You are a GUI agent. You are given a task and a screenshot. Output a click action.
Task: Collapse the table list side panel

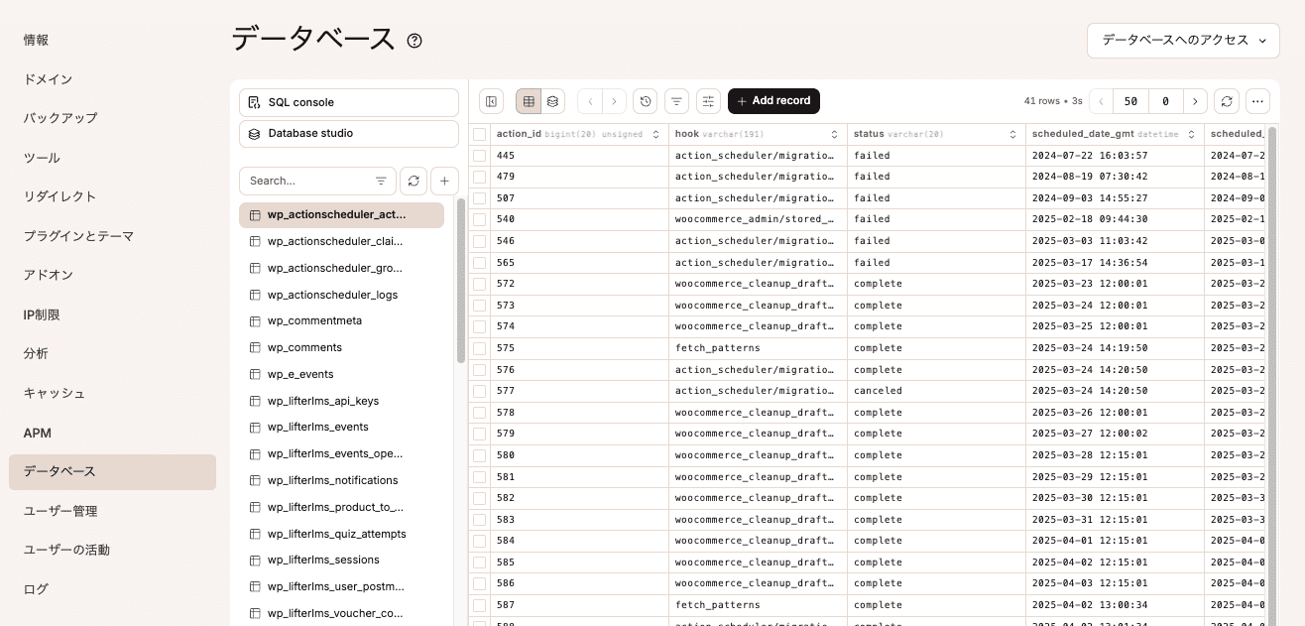click(x=490, y=100)
